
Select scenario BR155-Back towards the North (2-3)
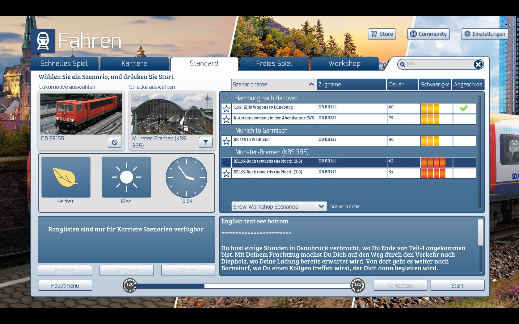pos(348,163)
